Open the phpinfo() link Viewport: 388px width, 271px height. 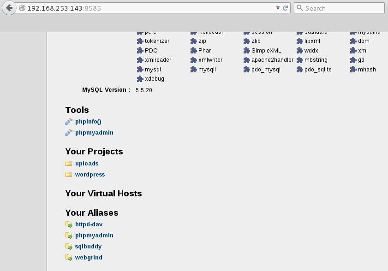pyautogui.click(x=88, y=122)
